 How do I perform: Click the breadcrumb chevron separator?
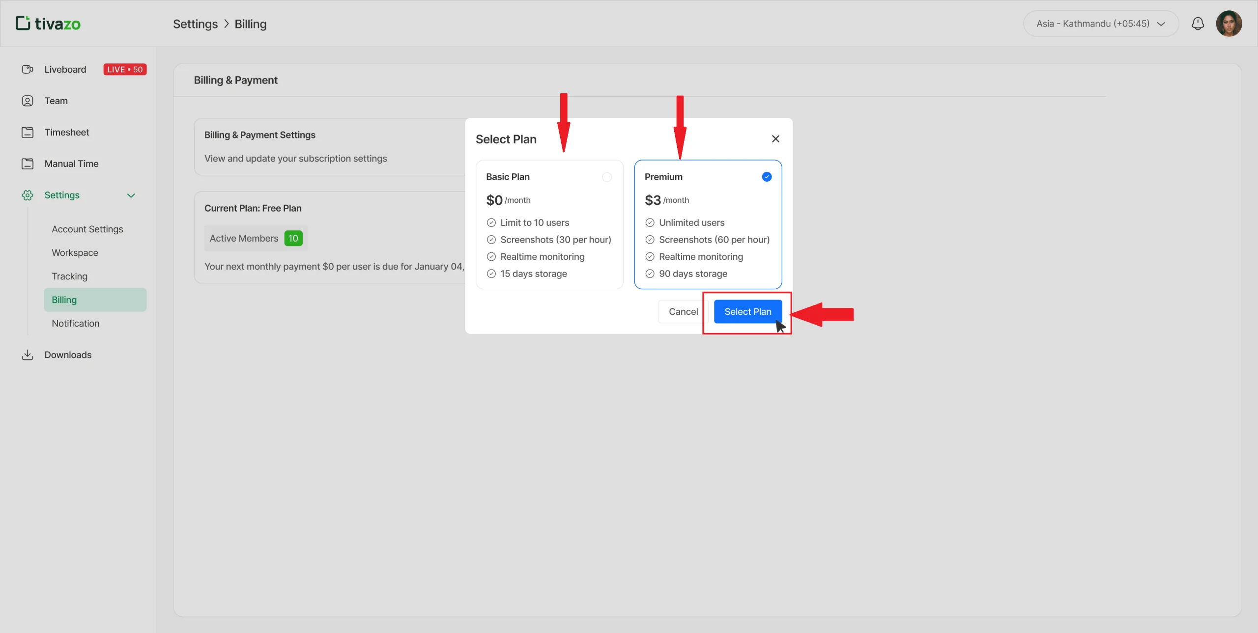pos(226,24)
